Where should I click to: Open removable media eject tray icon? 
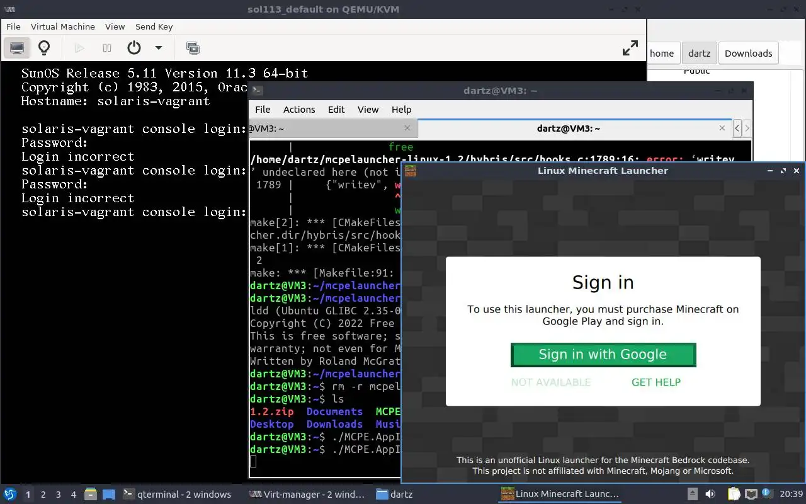pyautogui.click(x=692, y=495)
